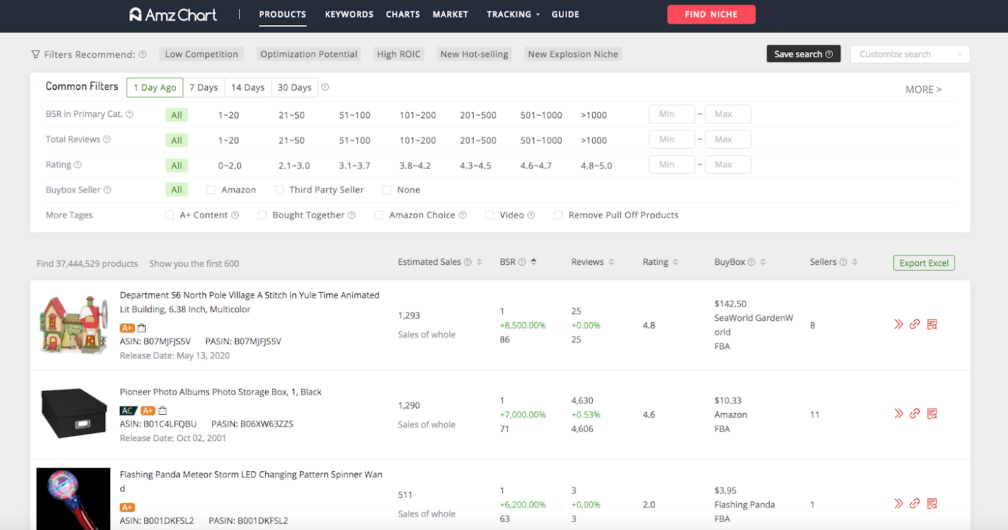The height and width of the screenshot is (530, 1008).
Task: Click A+ badge on Flashing Panda product
Action: pyautogui.click(x=127, y=507)
